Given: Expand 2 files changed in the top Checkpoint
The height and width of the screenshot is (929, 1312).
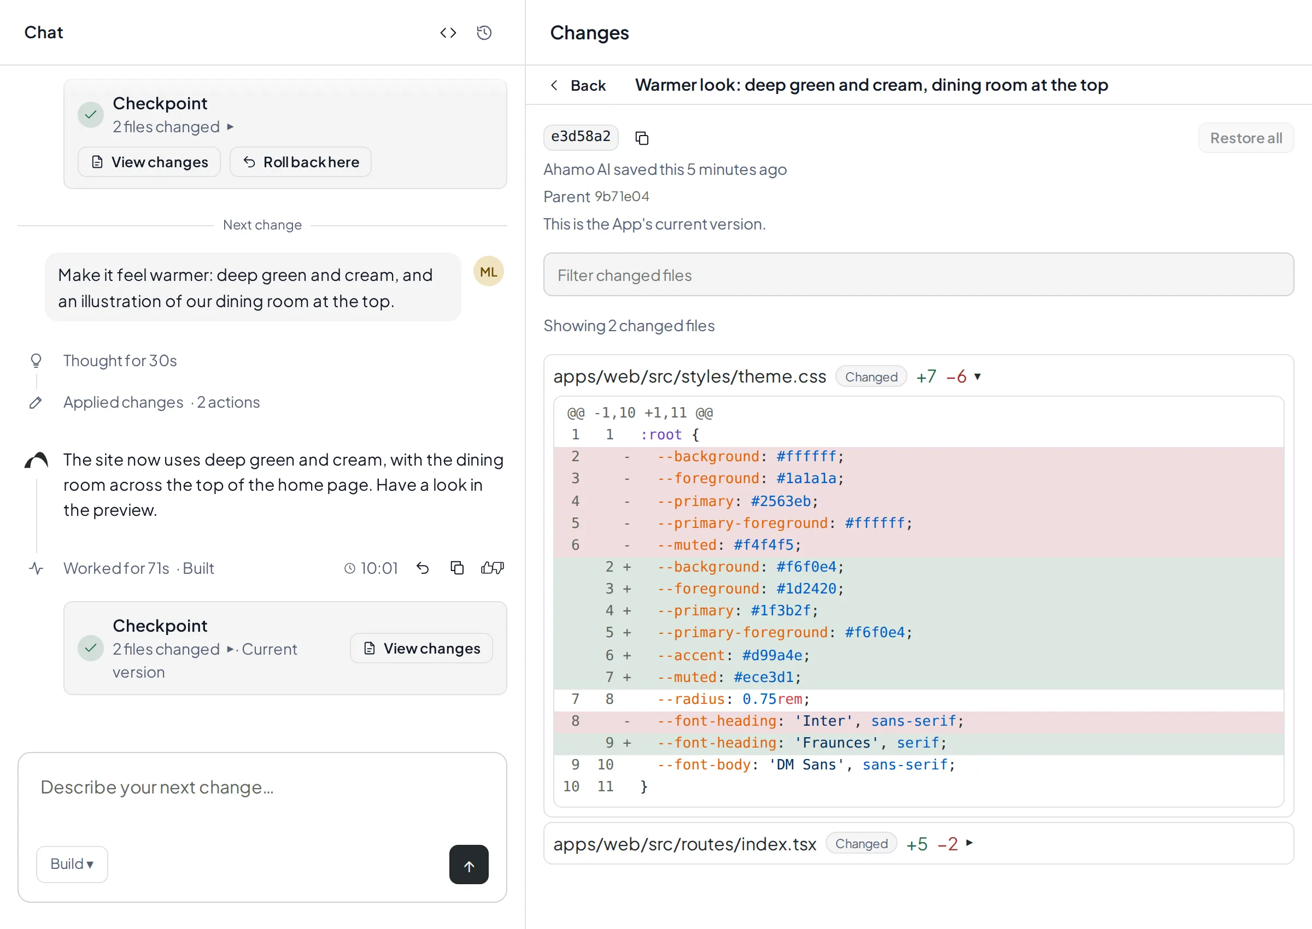Looking at the screenshot, I should (173, 126).
